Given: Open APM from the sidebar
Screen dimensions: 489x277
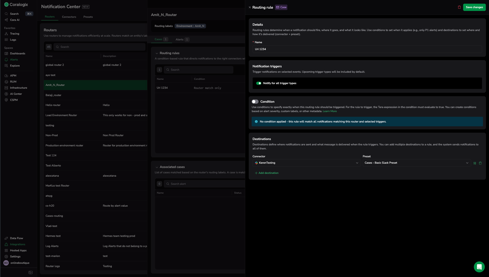Looking at the screenshot, I should coord(13,75).
